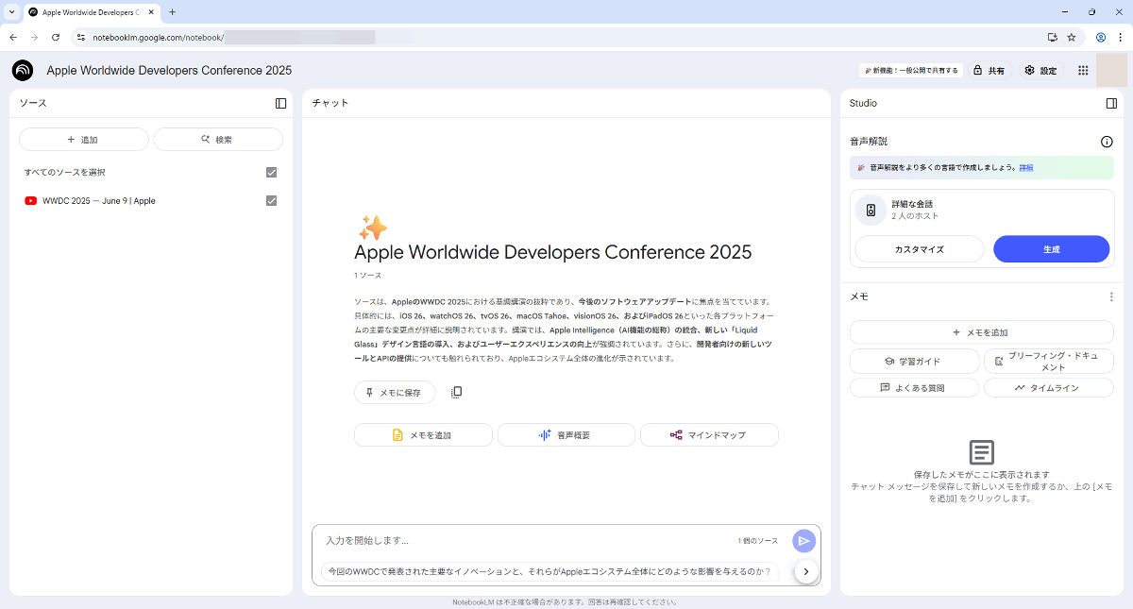Open the メモ section three-dot menu

pos(1111,296)
